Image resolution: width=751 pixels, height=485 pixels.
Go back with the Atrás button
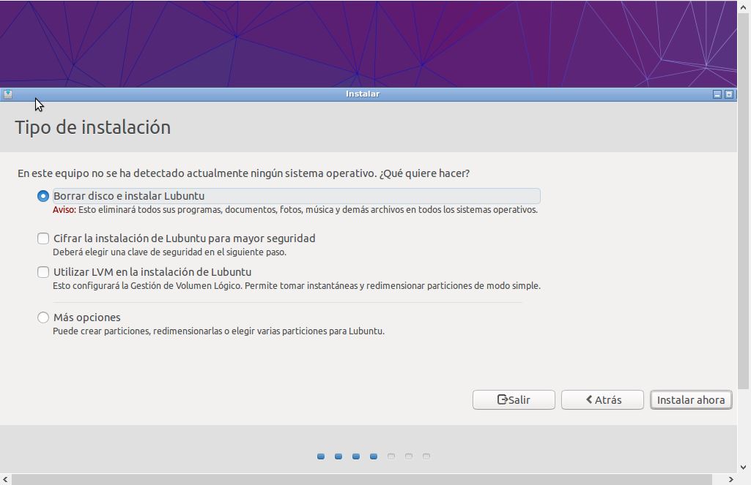tap(602, 399)
